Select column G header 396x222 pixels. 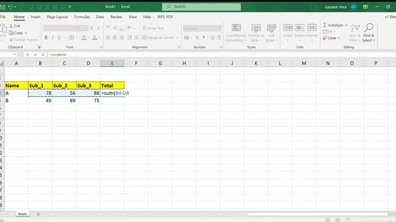point(160,63)
